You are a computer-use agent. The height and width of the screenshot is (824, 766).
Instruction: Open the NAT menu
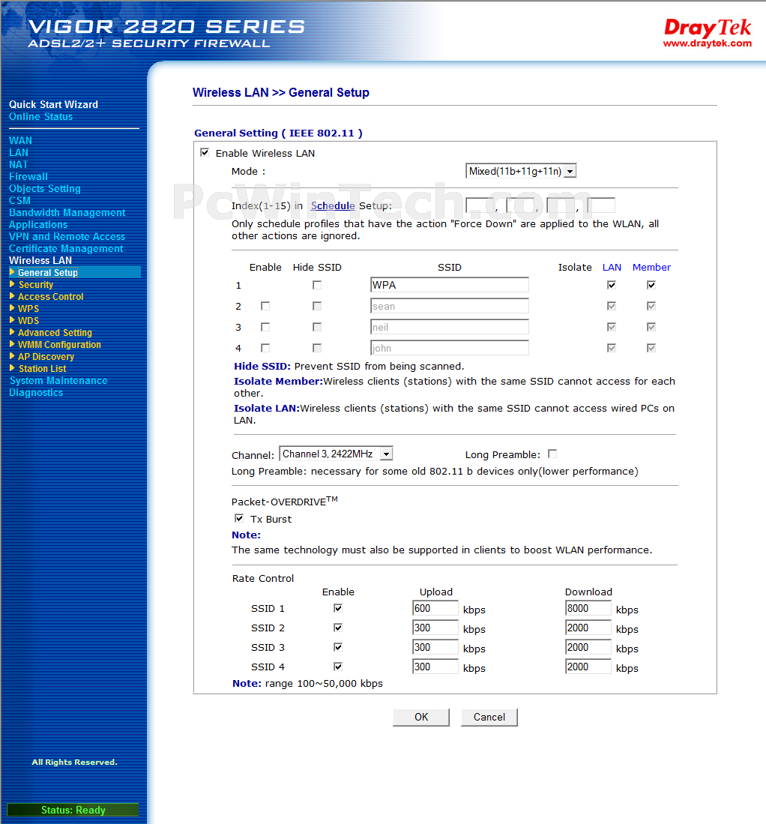[x=19, y=164]
